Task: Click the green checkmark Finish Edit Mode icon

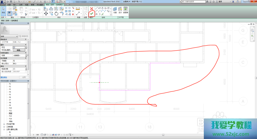Action: pyautogui.click(x=91, y=13)
